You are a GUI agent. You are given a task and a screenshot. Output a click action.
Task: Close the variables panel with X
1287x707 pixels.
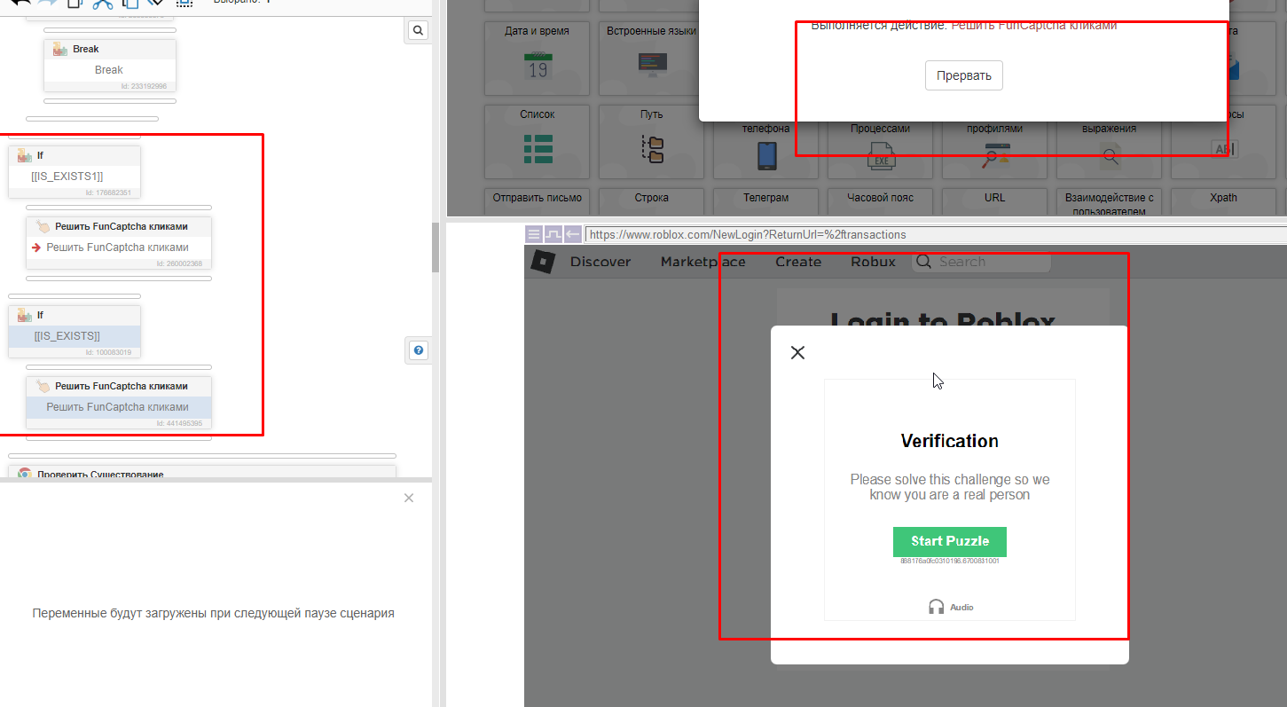point(409,498)
